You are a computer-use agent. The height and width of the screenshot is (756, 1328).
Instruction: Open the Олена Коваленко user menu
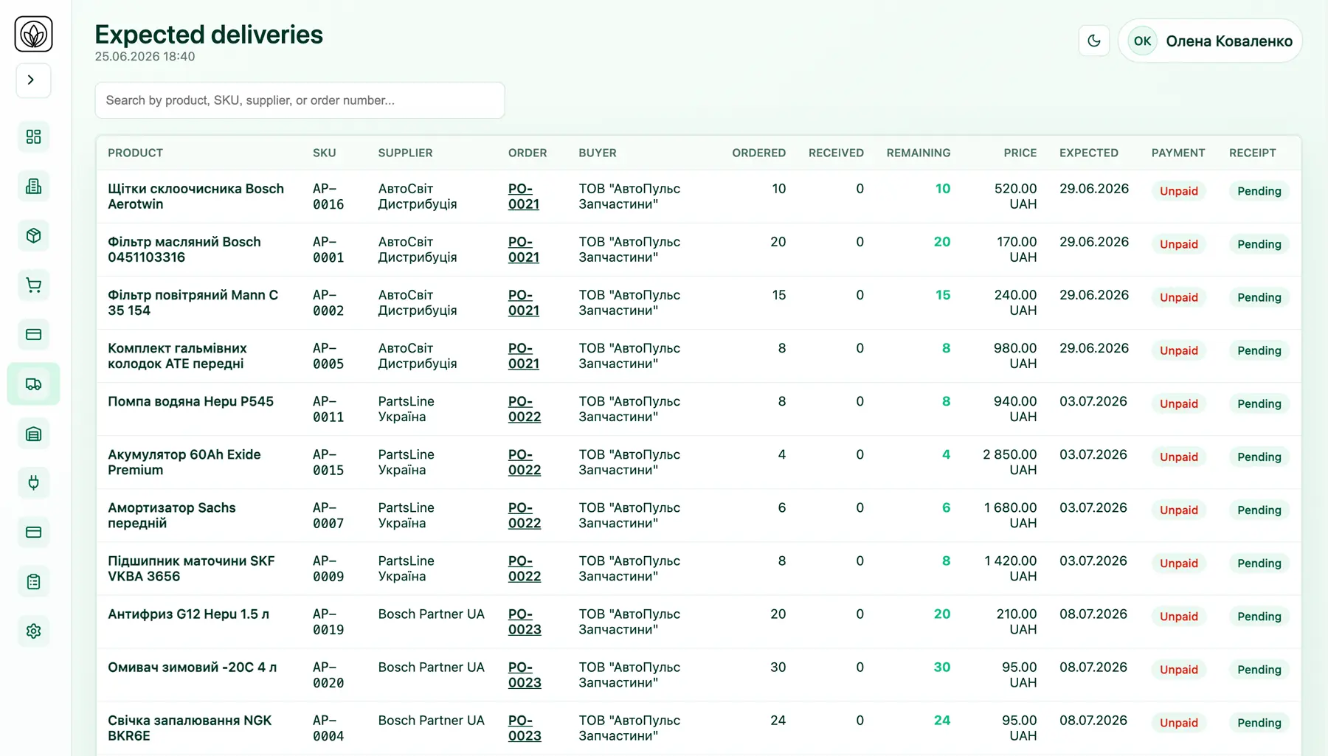[1210, 41]
